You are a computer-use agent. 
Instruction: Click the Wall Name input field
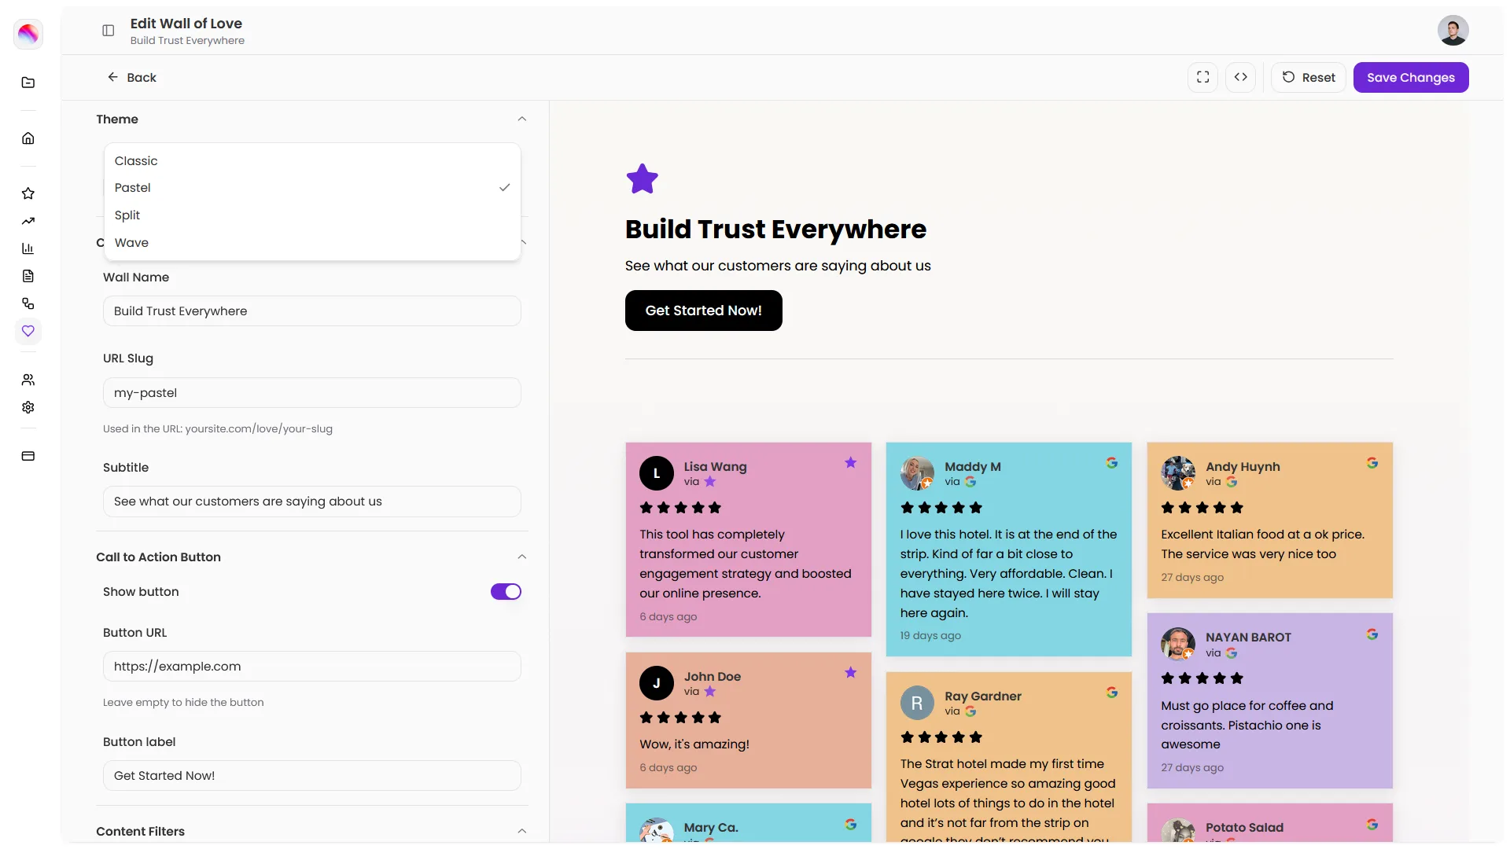[x=312, y=311]
